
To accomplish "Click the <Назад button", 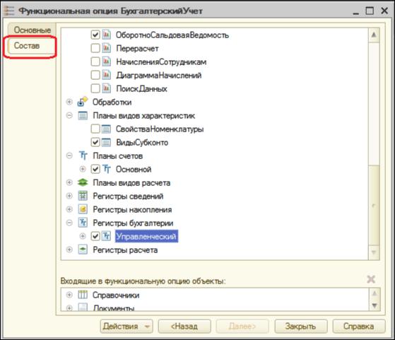I will click(184, 326).
